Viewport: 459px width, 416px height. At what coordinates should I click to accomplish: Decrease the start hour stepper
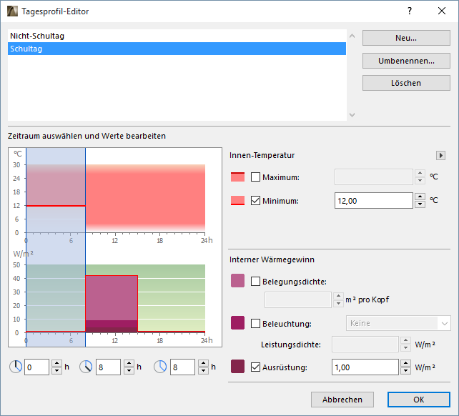[x=56, y=371]
